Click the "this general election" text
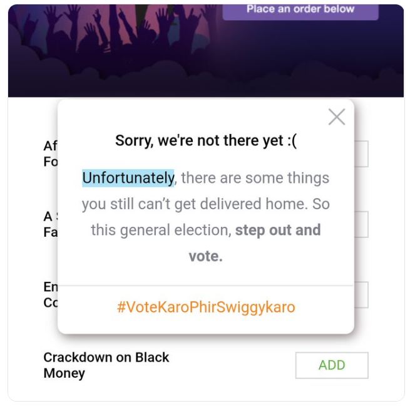The image size is (410, 406). [159, 230]
